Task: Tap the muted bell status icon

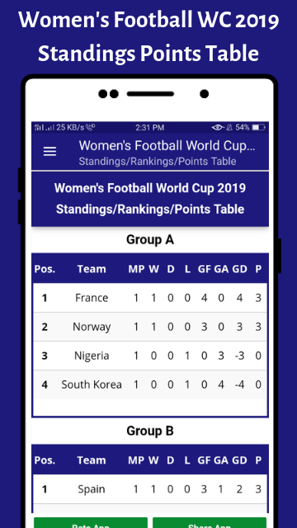Action: click(x=229, y=128)
